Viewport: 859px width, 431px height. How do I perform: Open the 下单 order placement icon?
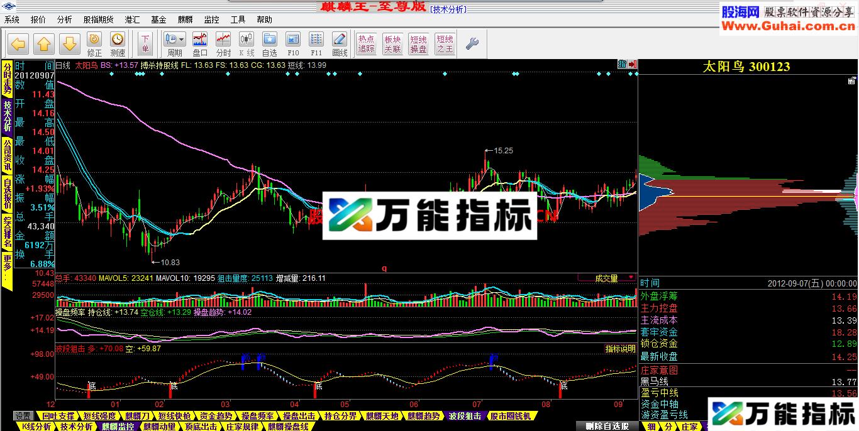coord(145,43)
